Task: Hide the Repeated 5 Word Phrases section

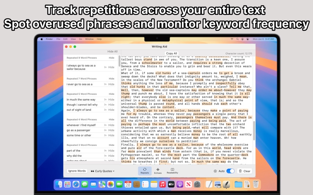Action: click(x=112, y=94)
